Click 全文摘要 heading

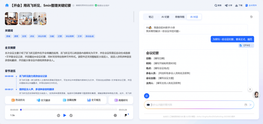[x=10, y=48]
